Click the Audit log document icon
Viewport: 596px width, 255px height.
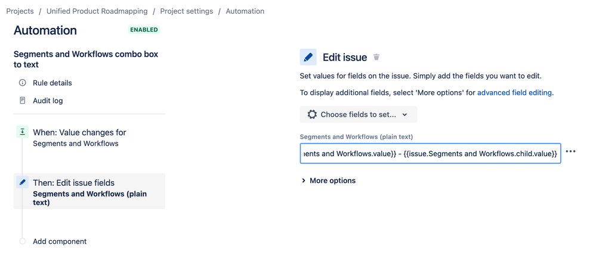tap(23, 101)
